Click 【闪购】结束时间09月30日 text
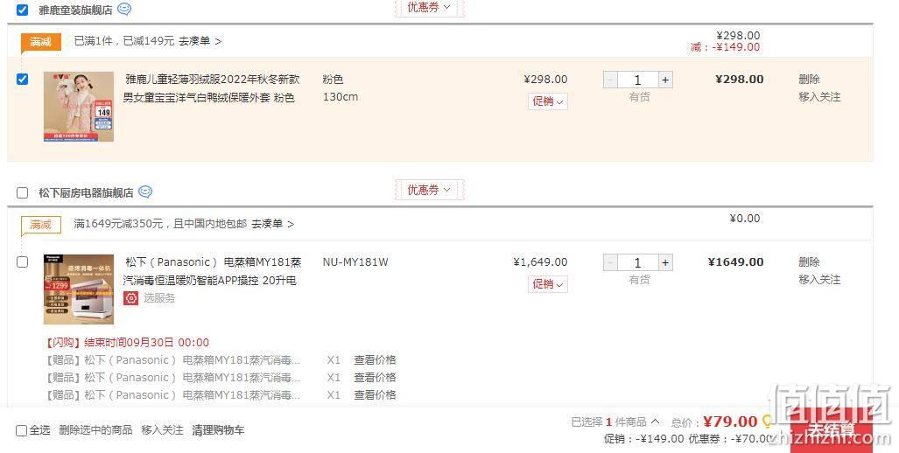Viewport: 899px width, 453px height. click(x=127, y=343)
